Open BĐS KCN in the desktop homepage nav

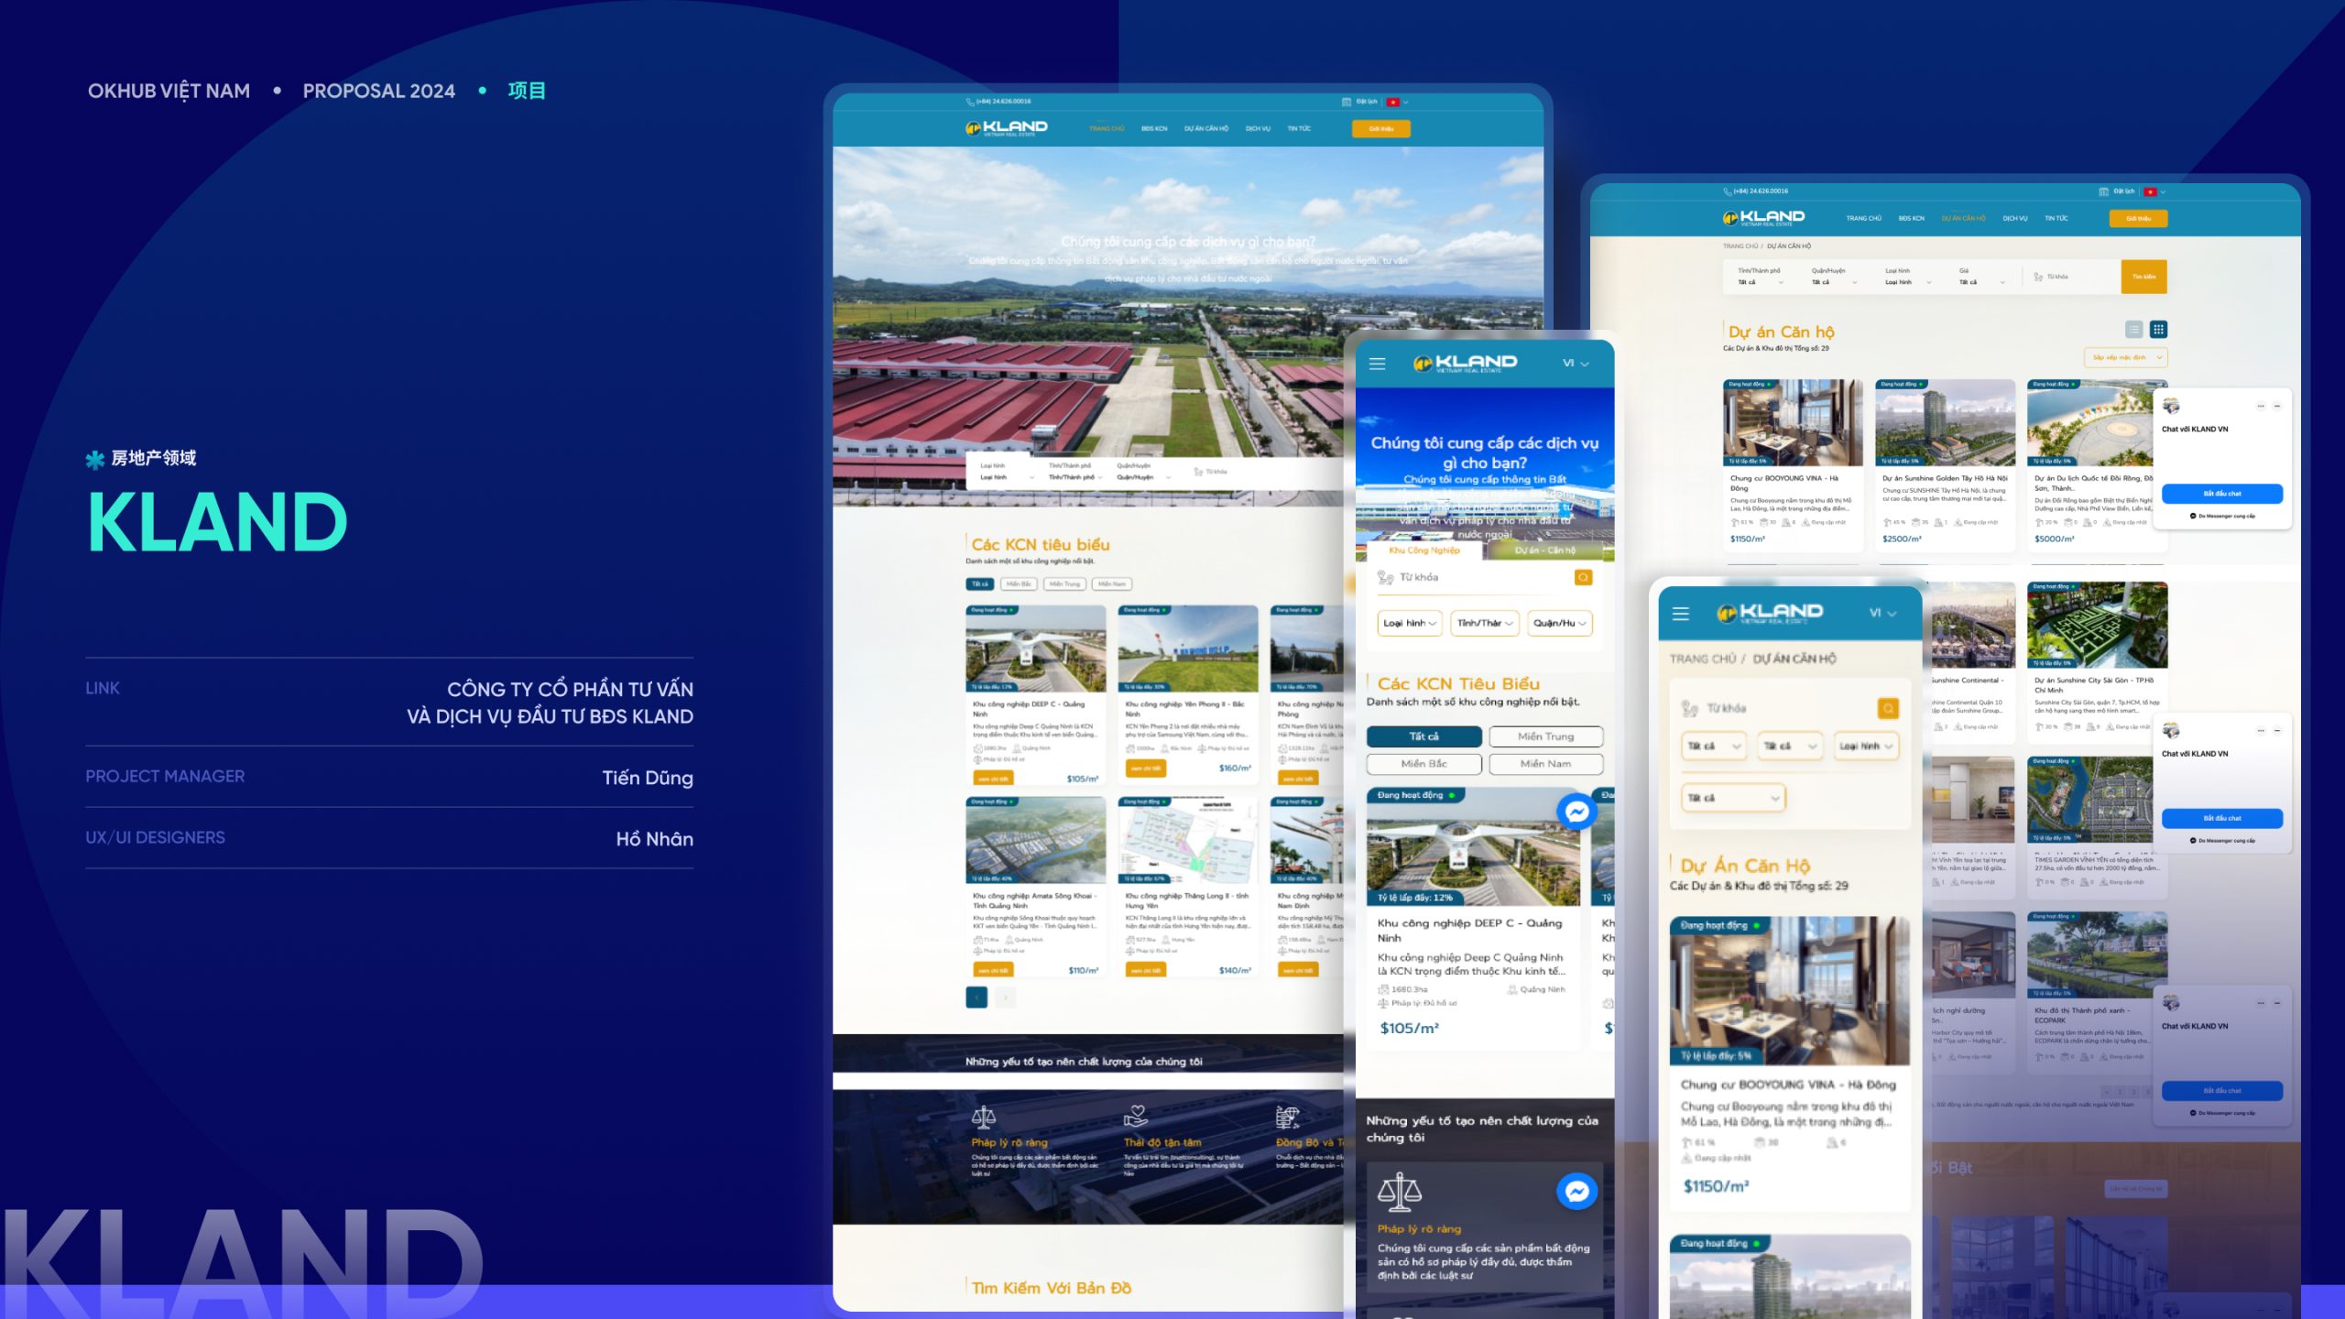1154,129
